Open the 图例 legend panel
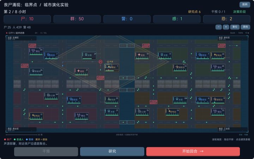The image size is (254, 159). pyautogui.click(x=244, y=5)
